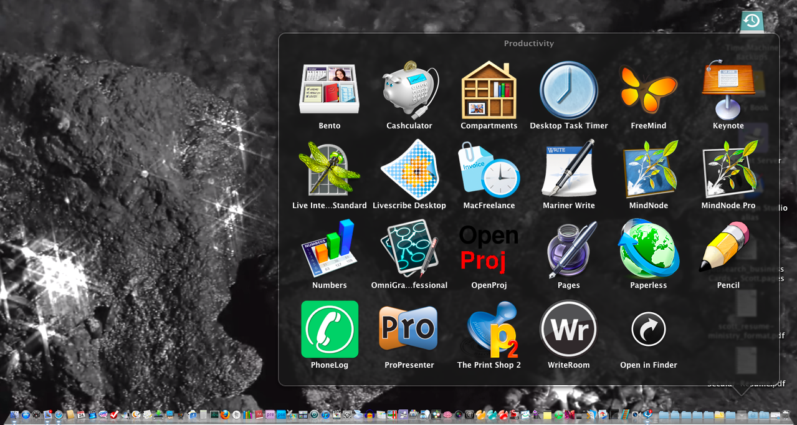Open WriteRoom
Image resolution: width=797 pixels, height=425 pixels.
(569, 329)
